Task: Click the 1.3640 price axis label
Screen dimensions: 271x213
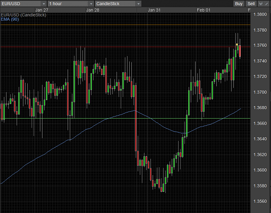Action: click(x=260, y=139)
